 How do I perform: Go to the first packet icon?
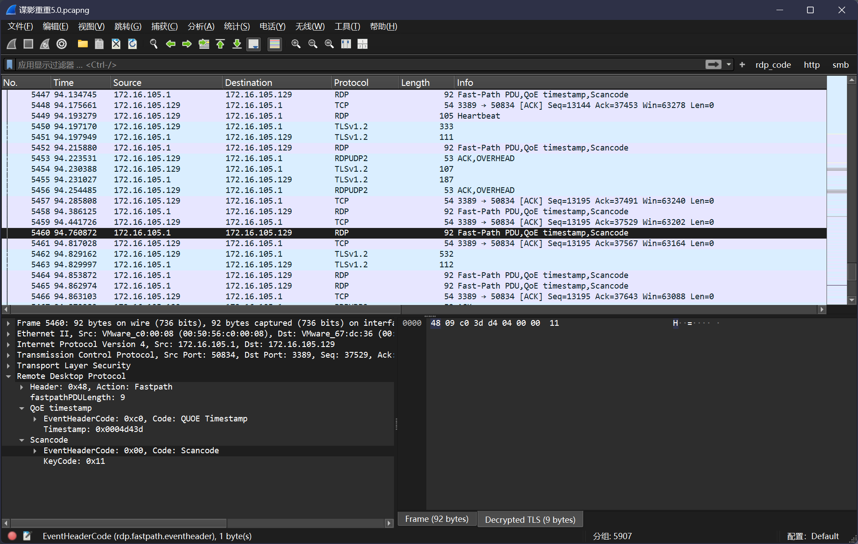(220, 44)
